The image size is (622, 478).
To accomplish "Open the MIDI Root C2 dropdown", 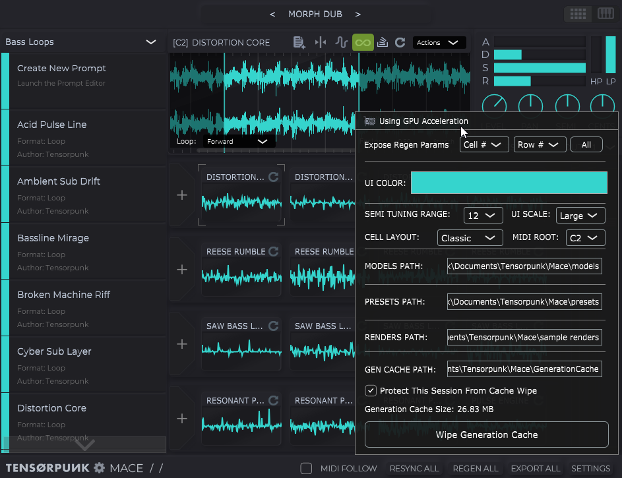I will [585, 238].
